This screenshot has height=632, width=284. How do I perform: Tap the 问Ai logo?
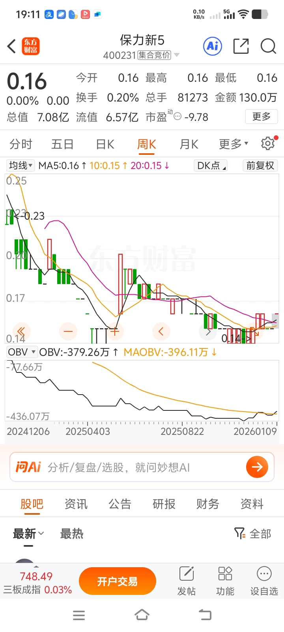28,467
